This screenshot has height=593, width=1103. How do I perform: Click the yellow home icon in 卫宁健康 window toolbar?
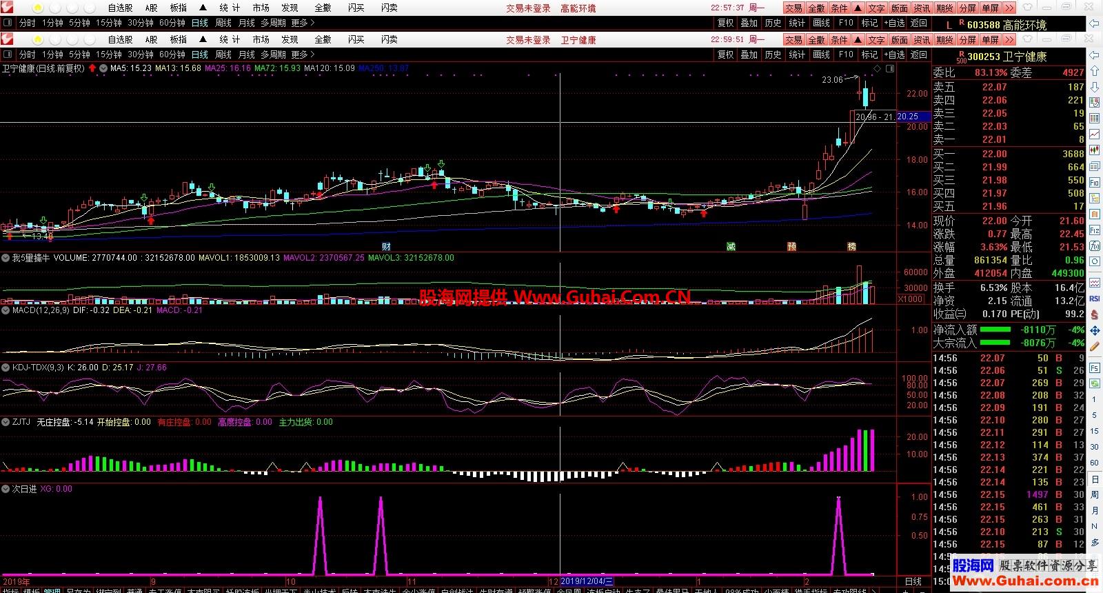(37, 39)
